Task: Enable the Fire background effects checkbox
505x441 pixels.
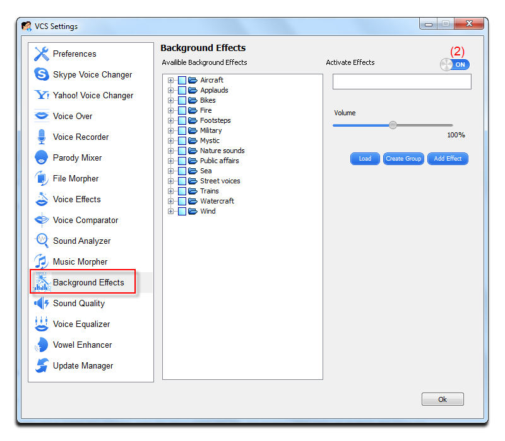Action: click(x=181, y=110)
